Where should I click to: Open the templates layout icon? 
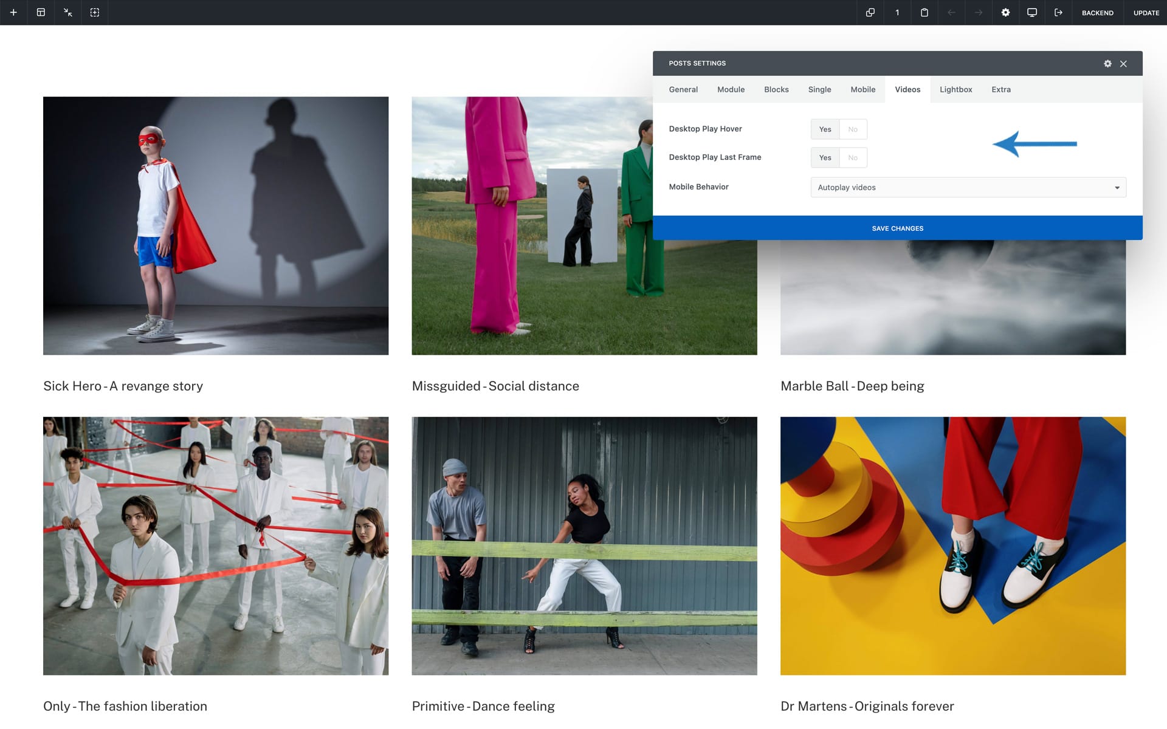[41, 12]
